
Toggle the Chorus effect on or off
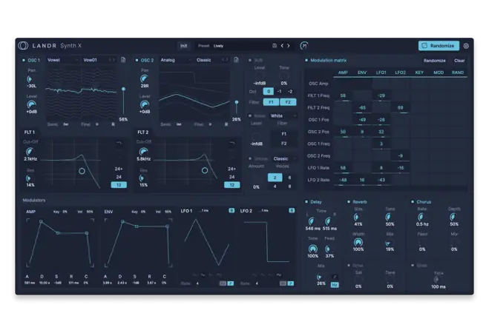point(413,201)
